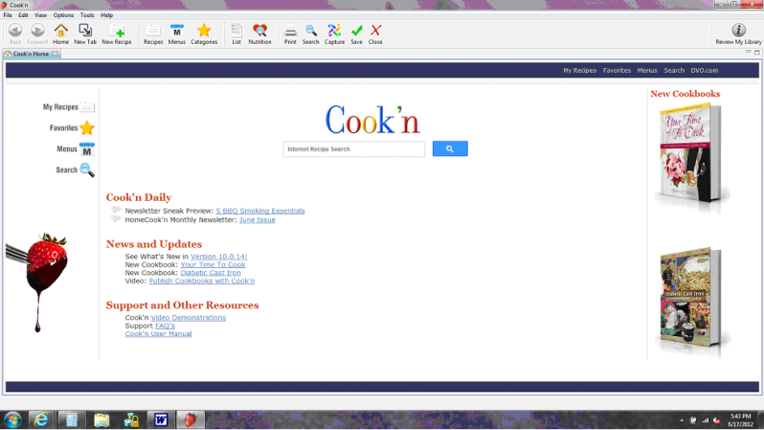Image resolution: width=764 pixels, height=430 pixels.
Task: Switch to Word on the taskbar
Action: (161, 419)
